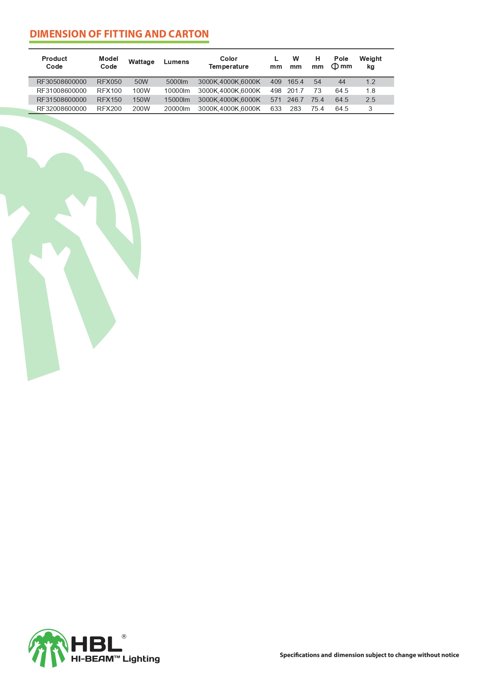Select product code RF30508600000
Image resolution: width=485 pixels, height=685 pixels.
click(61, 82)
